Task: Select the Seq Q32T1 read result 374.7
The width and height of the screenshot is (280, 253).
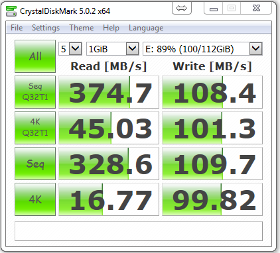Action: click(109, 92)
